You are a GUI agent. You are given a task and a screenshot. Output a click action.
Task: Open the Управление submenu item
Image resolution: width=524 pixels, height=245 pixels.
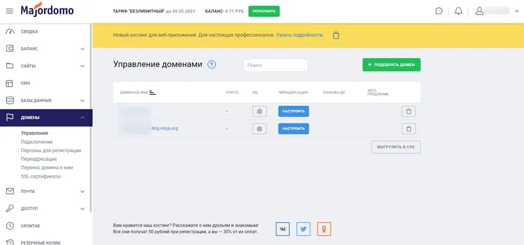coord(35,133)
